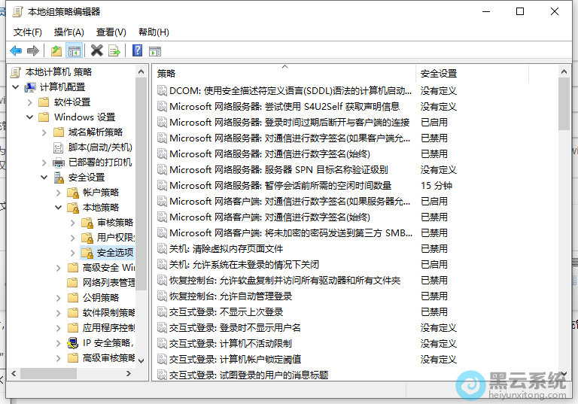Expand the 软件设置 tree node
This screenshot has width=578, height=404.
pyautogui.click(x=30, y=102)
